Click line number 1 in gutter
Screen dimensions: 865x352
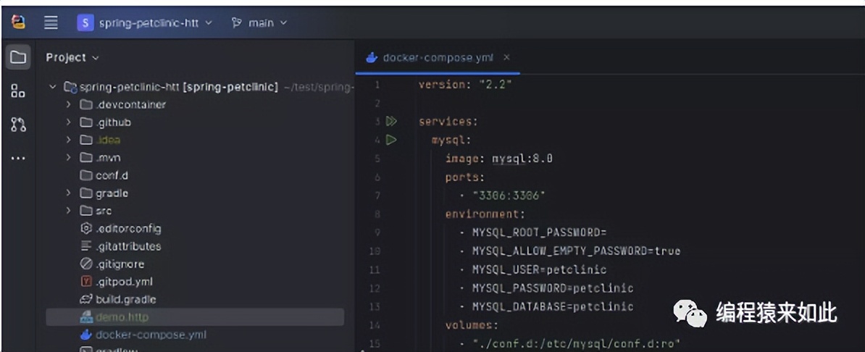click(x=377, y=85)
